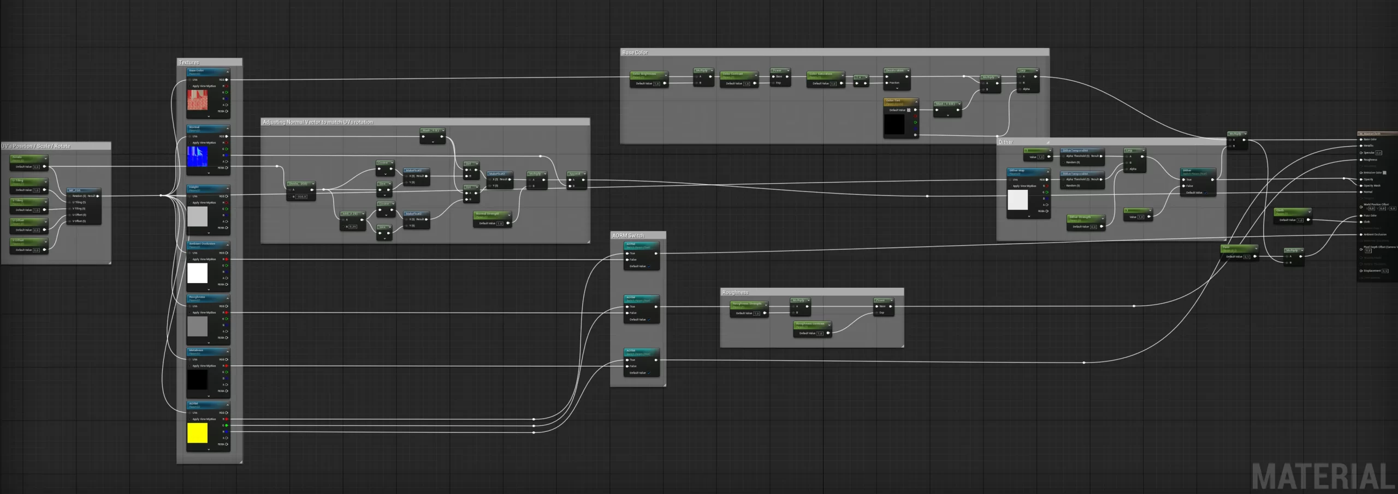Screen dimensions: 1398x494
Task: Expand the Desaturation node's bottom chevron
Action: 897,88
